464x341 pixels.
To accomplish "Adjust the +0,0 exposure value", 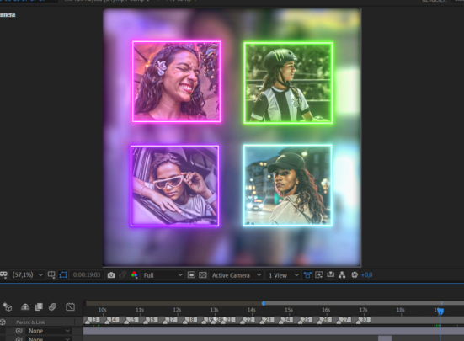I will click(x=366, y=275).
